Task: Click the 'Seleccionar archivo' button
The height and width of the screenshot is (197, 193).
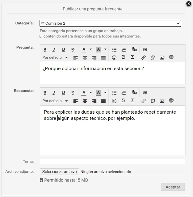Action: click(x=59, y=172)
